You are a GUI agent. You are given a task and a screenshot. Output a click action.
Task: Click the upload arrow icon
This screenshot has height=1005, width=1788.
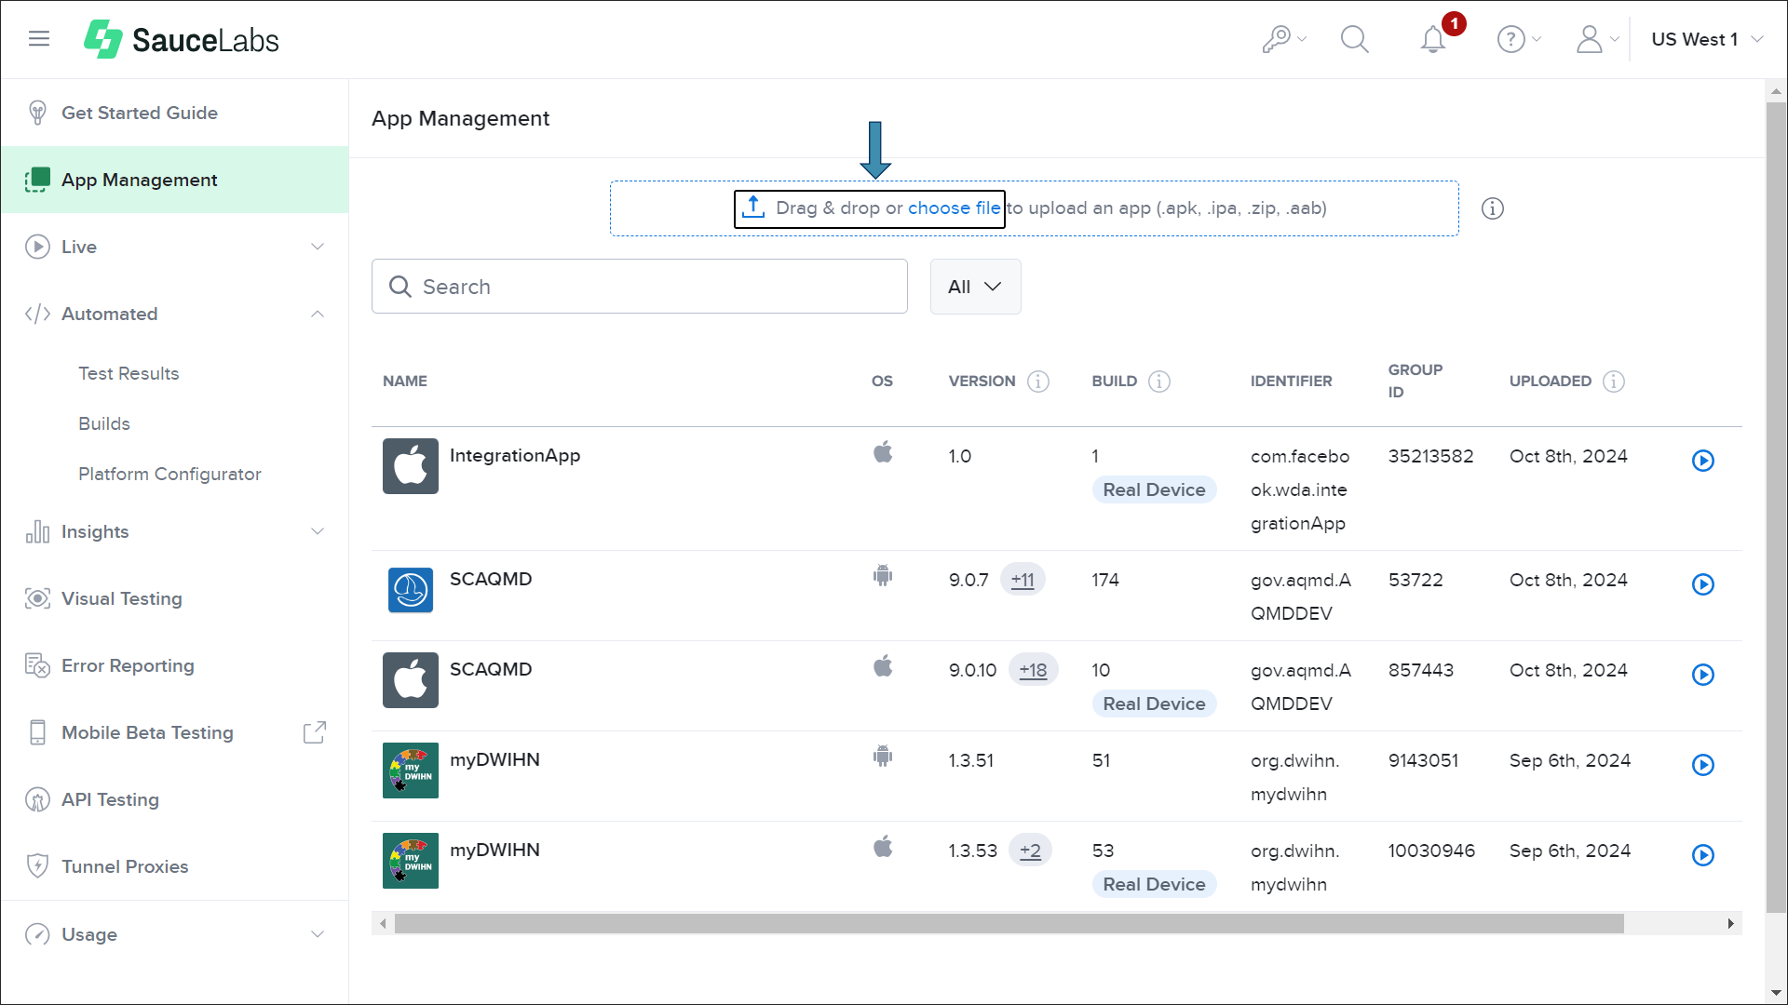(753, 208)
